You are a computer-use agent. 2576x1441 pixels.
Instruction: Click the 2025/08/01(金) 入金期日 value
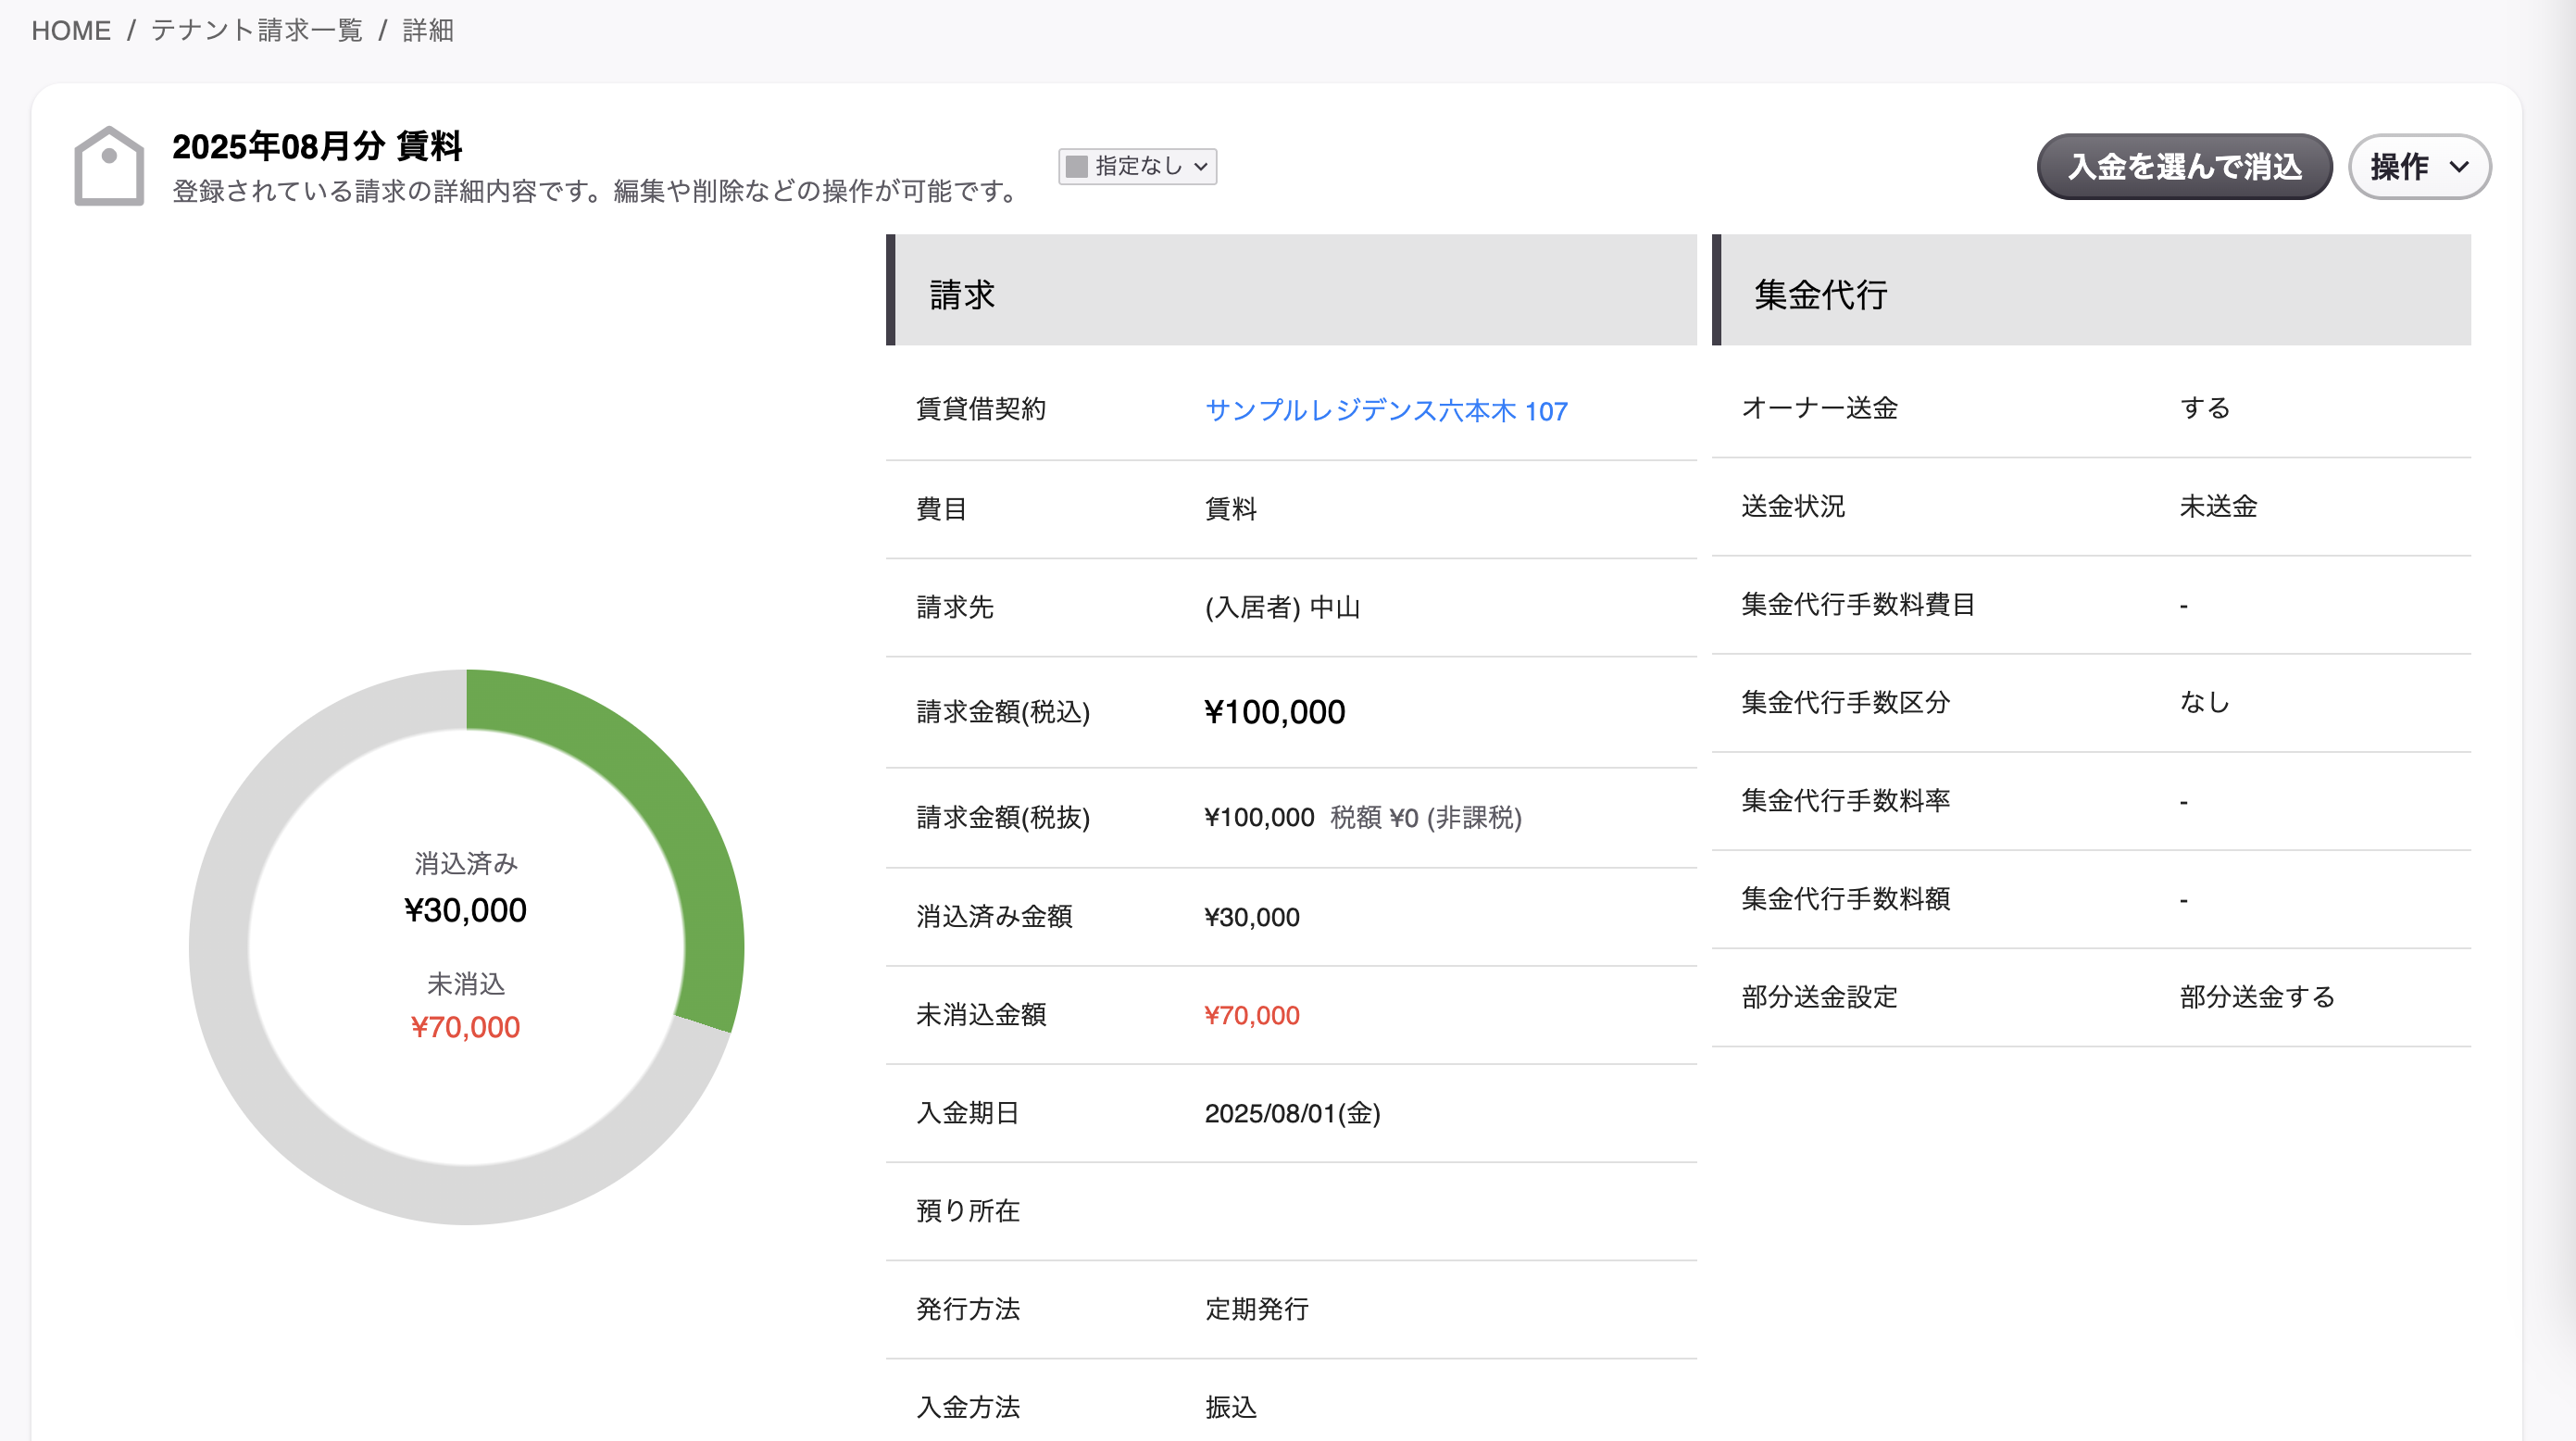pyautogui.click(x=1292, y=1113)
